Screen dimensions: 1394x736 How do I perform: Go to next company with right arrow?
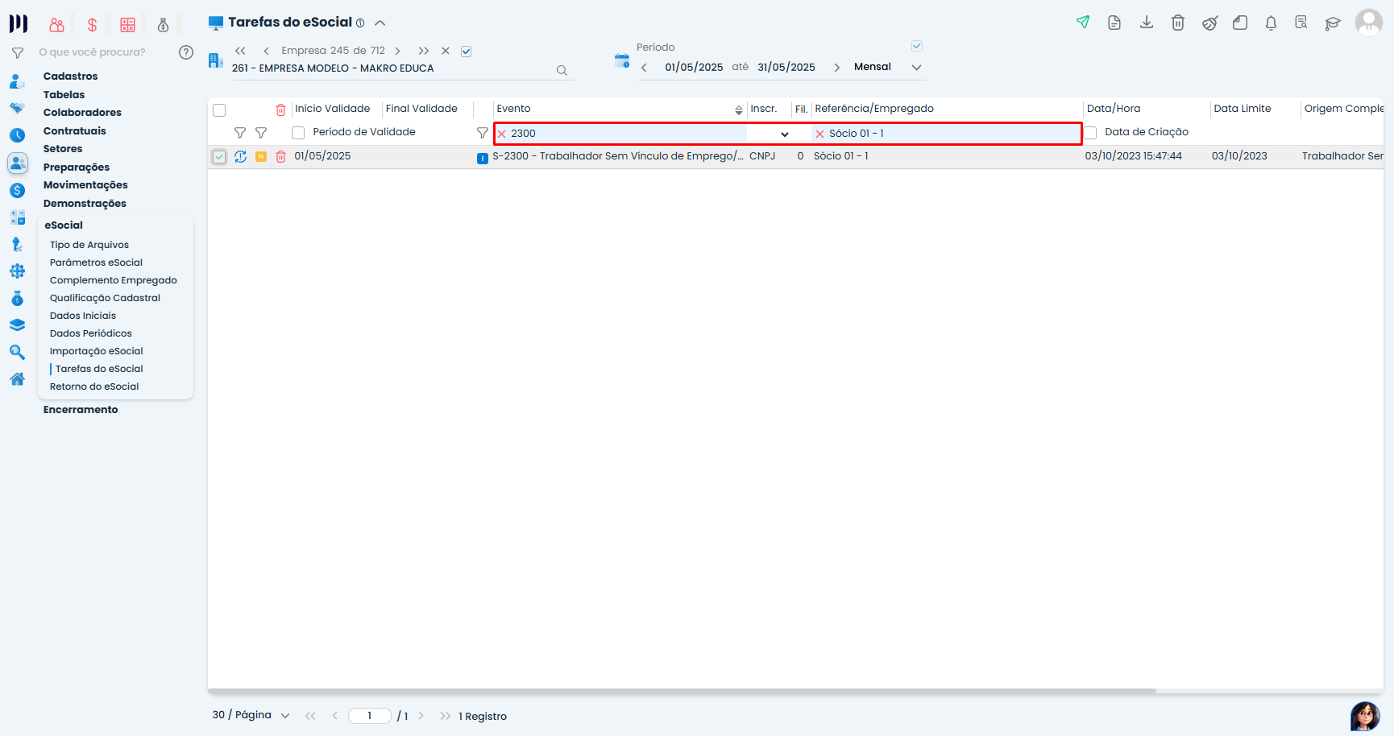[x=397, y=51]
